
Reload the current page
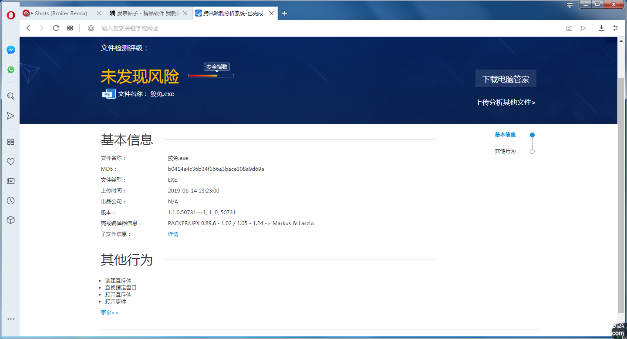tap(56, 28)
